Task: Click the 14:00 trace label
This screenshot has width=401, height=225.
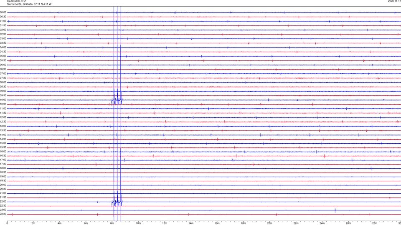Action: pos(3,135)
